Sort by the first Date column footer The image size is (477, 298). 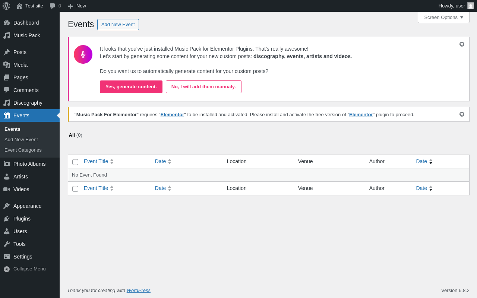tap(163, 188)
